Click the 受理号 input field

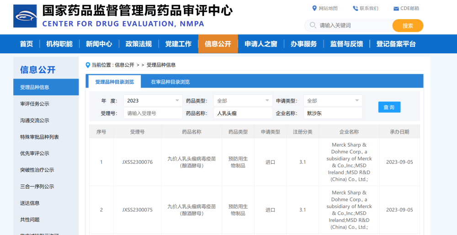153,113
